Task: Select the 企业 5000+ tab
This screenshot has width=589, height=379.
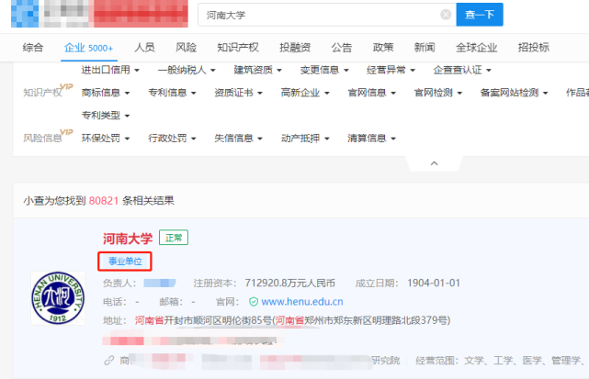Action: pyautogui.click(x=88, y=48)
